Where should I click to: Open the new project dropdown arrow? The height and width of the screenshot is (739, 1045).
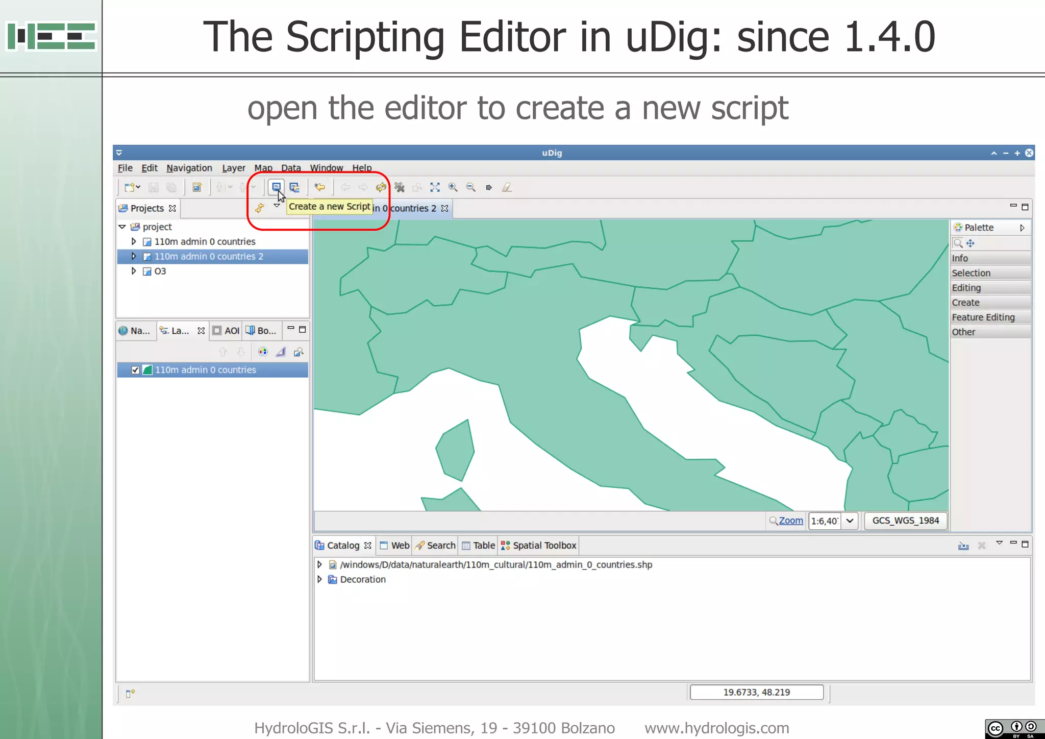click(x=138, y=187)
